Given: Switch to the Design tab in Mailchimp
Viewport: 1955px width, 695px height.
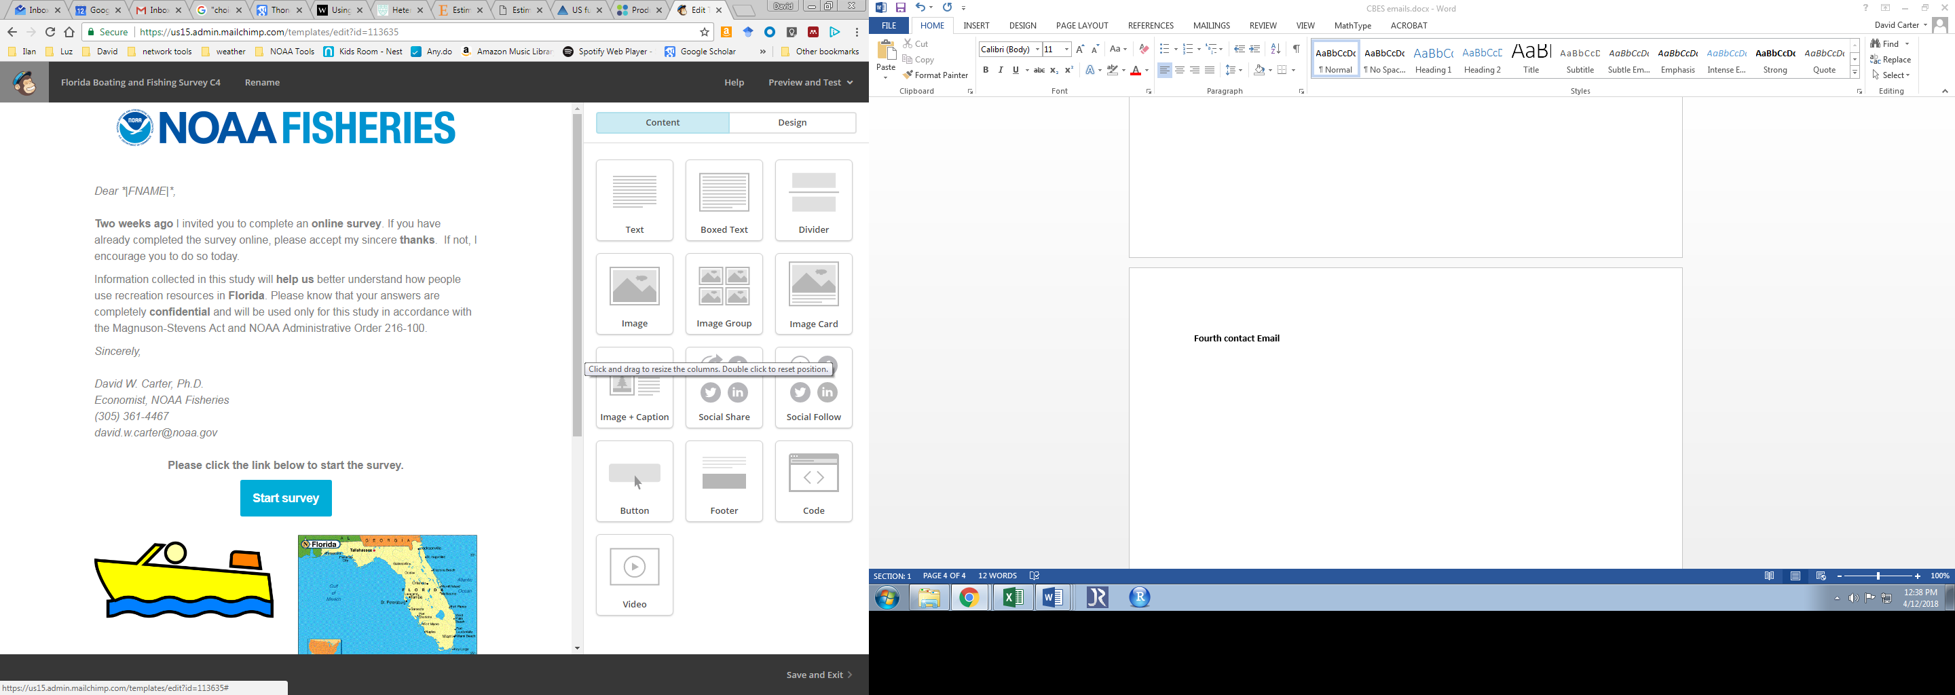Looking at the screenshot, I should [x=792, y=123].
